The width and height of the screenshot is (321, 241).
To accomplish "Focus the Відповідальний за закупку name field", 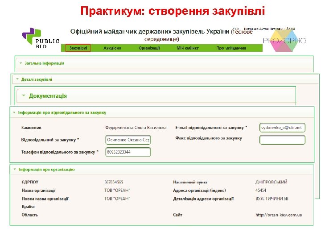I will tap(128, 140).
